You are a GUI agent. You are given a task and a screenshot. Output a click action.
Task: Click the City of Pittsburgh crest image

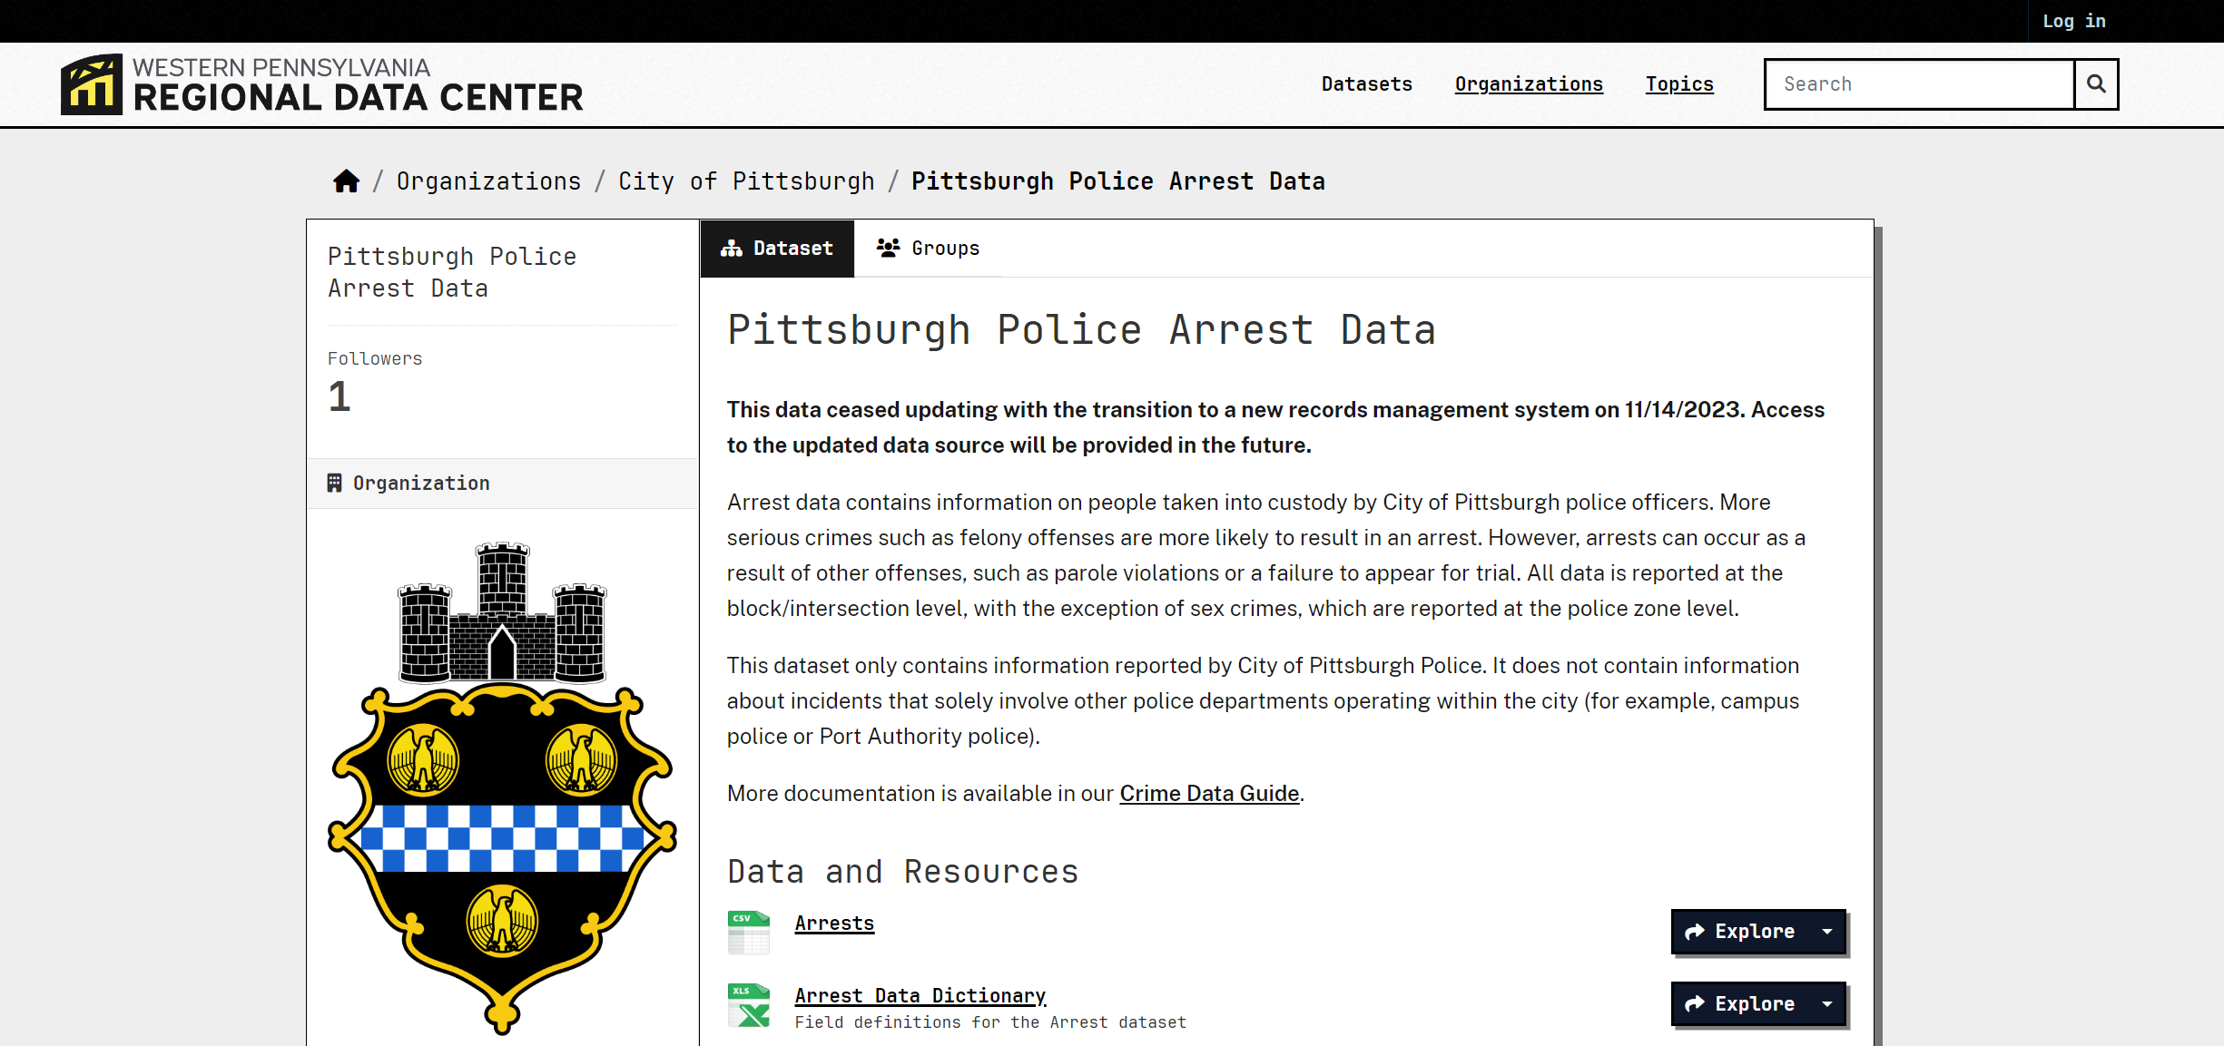click(x=502, y=788)
